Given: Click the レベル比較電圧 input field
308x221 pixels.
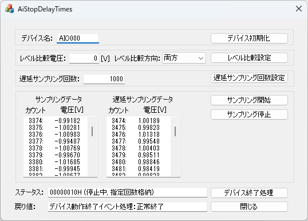Looking at the screenshot, I should pyautogui.click(x=84, y=58).
